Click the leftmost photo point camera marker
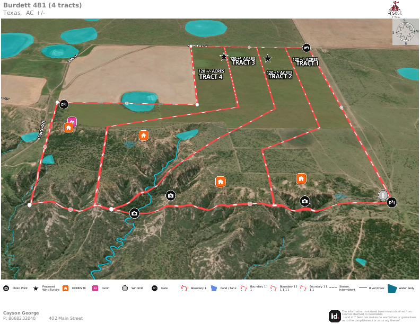Screen dimensions: 420x324 tap(135, 213)
